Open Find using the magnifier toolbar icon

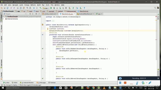tap(27, 8)
